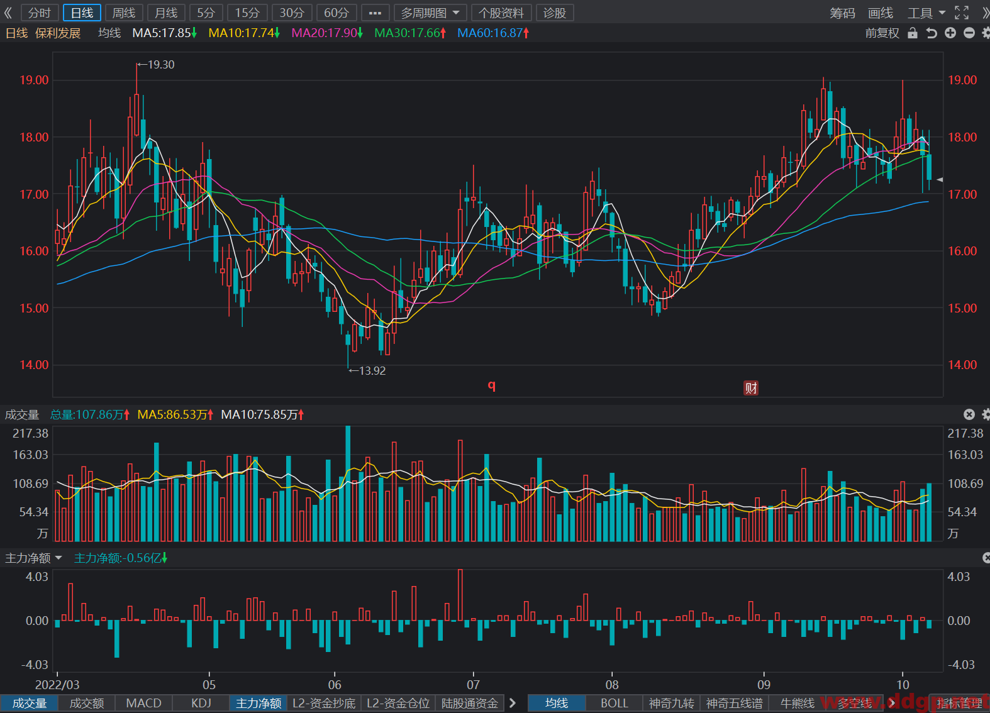
Task: Click the 均线 label in chart header
Action: [109, 33]
